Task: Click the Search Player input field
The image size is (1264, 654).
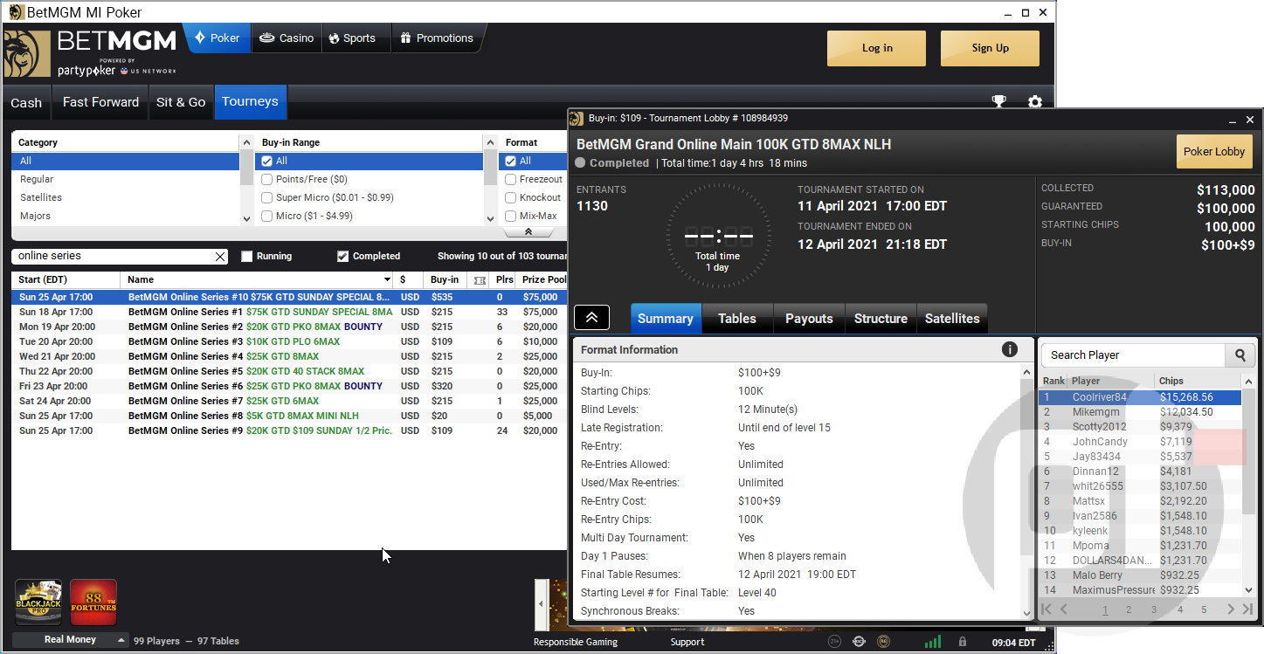Action: click(1134, 355)
